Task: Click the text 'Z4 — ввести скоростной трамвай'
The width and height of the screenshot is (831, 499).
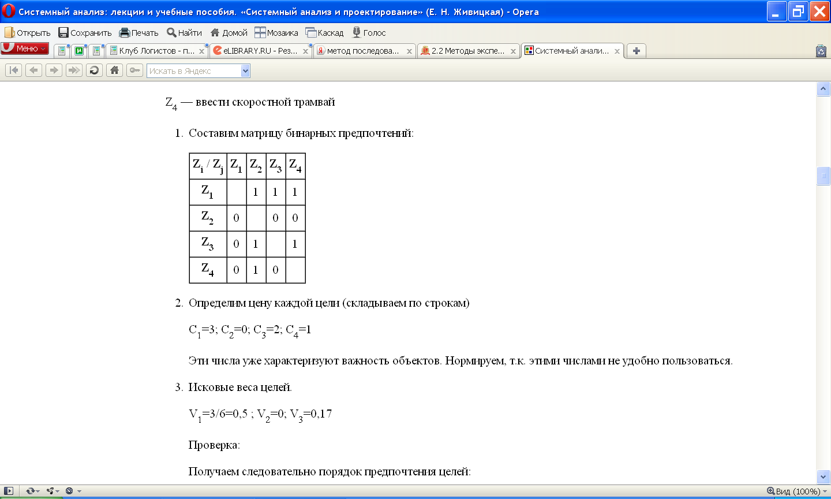Action: [x=250, y=103]
